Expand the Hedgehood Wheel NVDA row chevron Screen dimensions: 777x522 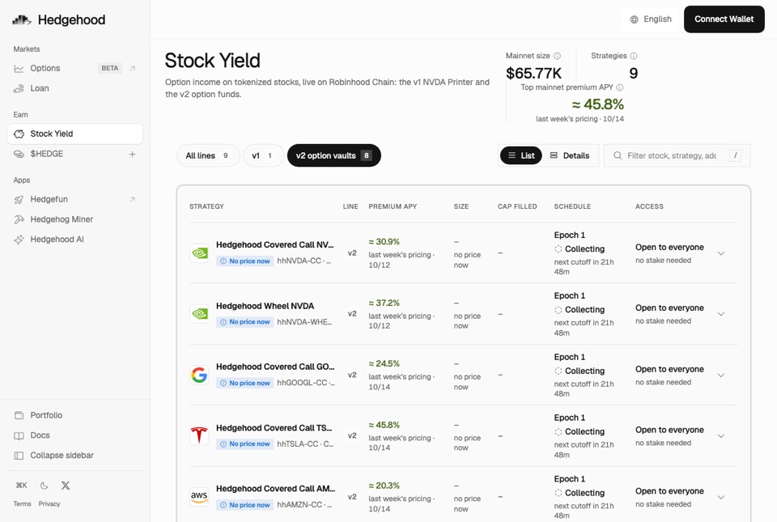(x=721, y=314)
